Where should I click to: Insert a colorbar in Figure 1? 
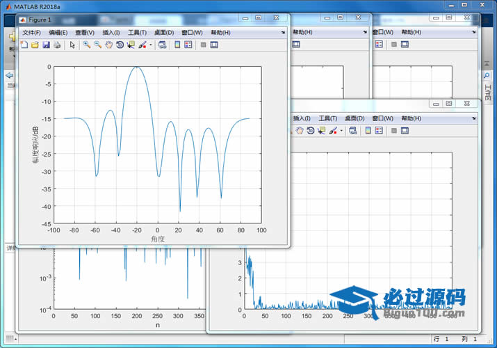[177, 45]
